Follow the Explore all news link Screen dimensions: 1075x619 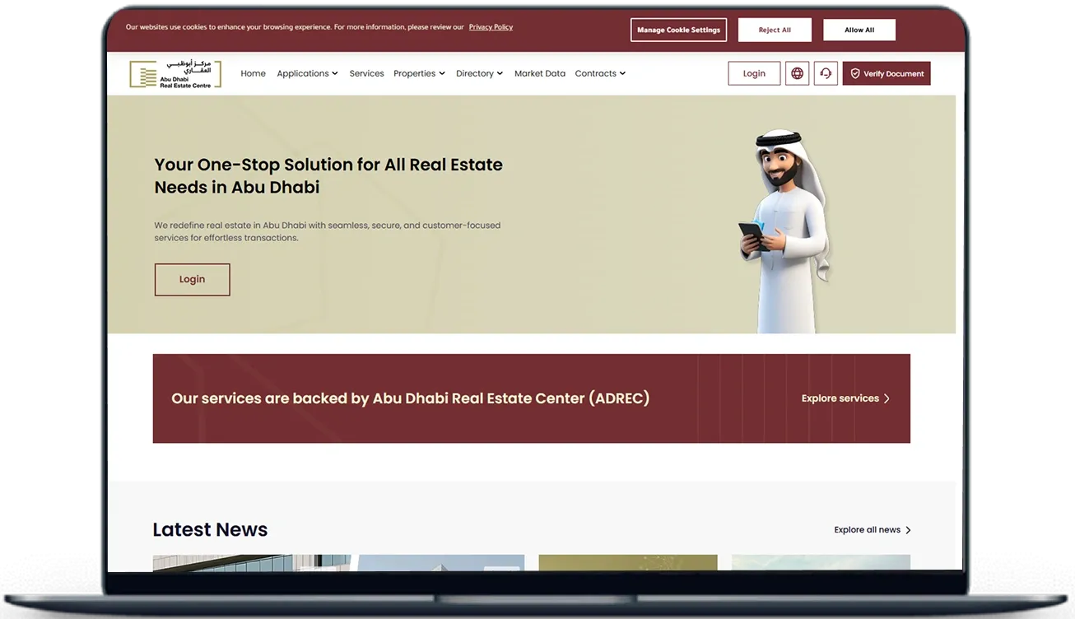pyautogui.click(x=873, y=530)
